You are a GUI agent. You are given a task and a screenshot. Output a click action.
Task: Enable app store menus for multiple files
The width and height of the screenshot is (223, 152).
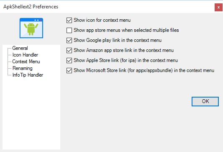(x=69, y=30)
